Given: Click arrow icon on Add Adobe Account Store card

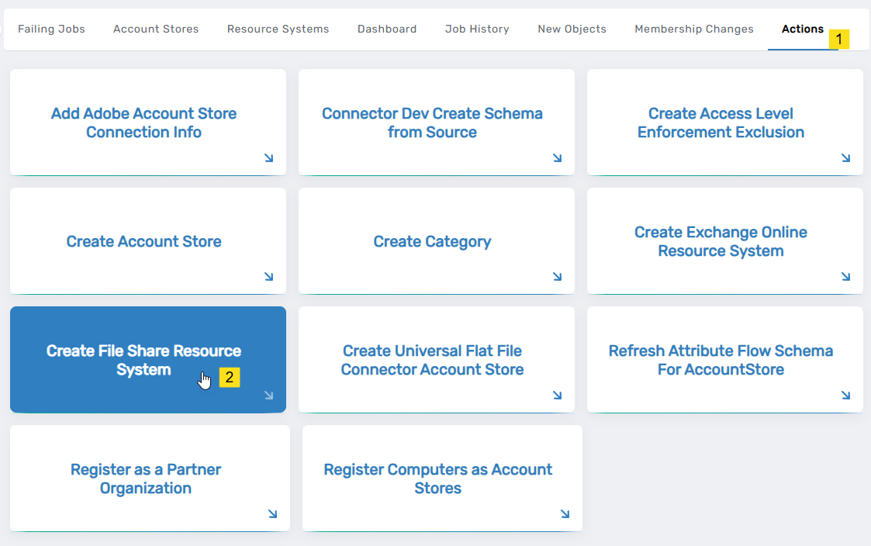Looking at the screenshot, I should (268, 158).
